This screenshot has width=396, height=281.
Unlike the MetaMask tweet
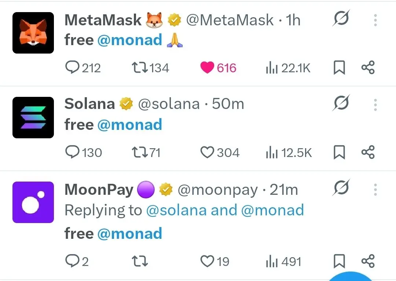pyautogui.click(x=207, y=67)
